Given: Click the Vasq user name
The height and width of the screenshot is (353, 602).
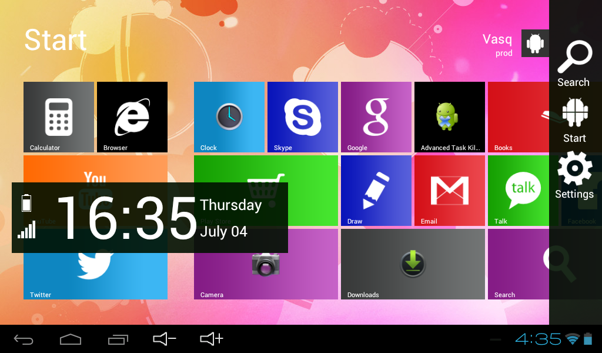Looking at the screenshot, I should tap(497, 39).
